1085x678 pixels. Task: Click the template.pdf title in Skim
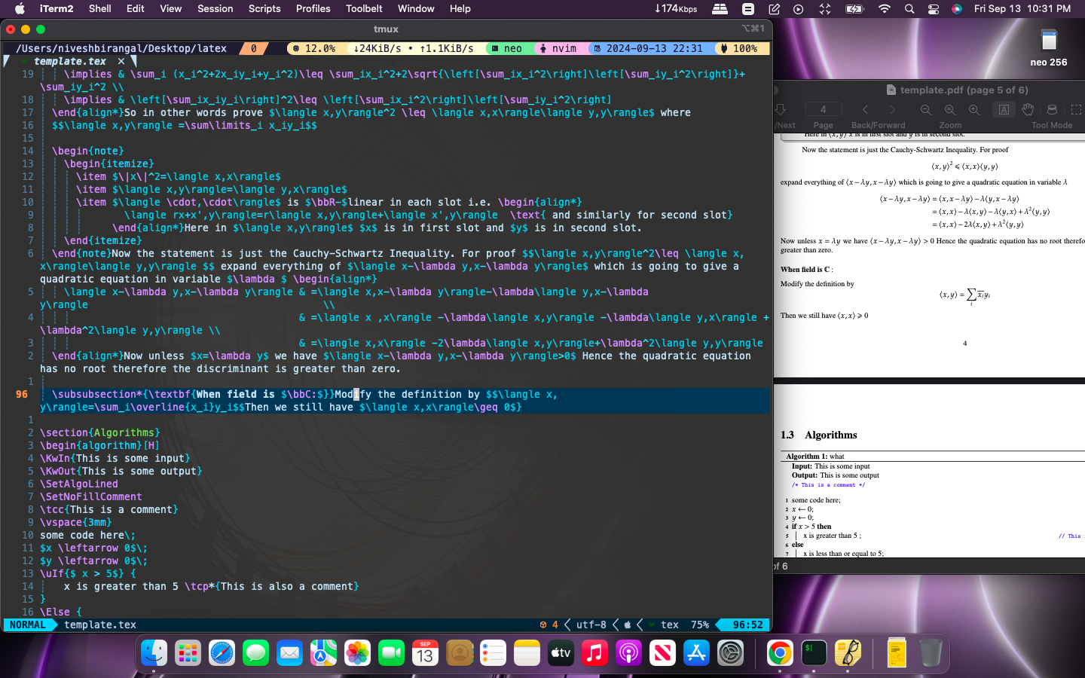coord(957,90)
